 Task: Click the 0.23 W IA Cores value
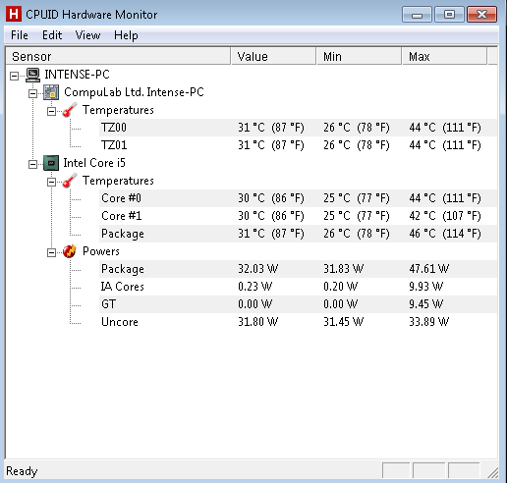[255, 287]
